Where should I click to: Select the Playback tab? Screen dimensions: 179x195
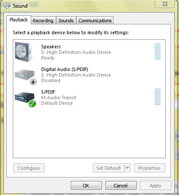19,20
